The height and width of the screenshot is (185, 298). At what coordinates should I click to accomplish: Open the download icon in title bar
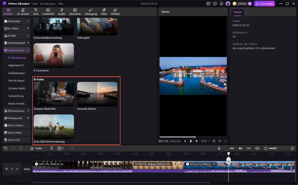[222, 3]
